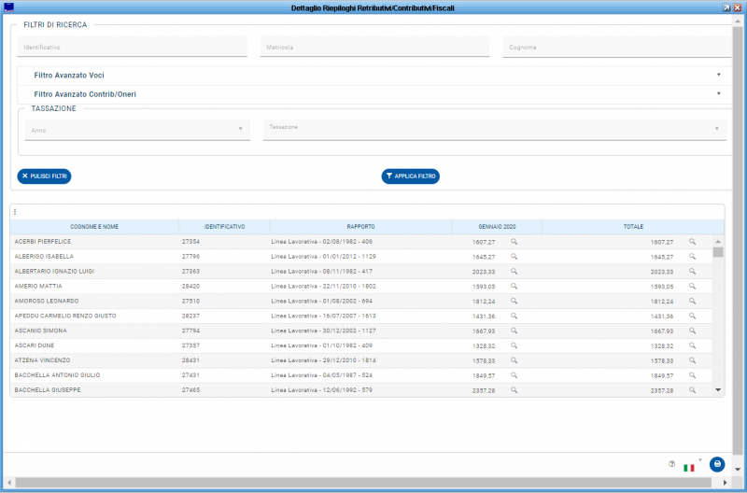Click the APPLICA FILTRO button
This screenshot has width=747, height=493.
point(410,176)
